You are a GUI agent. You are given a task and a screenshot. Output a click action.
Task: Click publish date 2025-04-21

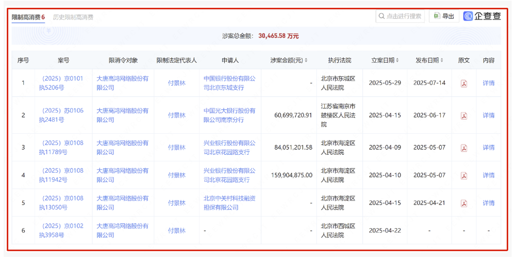pos(429,203)
